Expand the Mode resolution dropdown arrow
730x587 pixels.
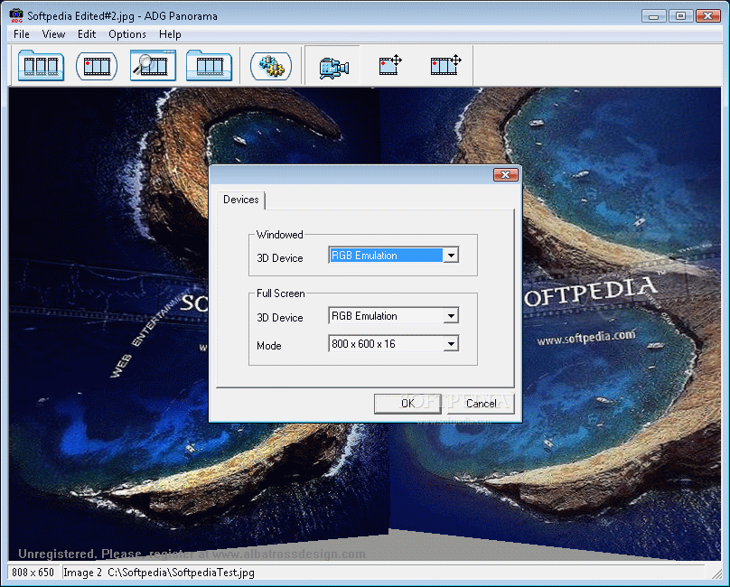coord(451,344)
